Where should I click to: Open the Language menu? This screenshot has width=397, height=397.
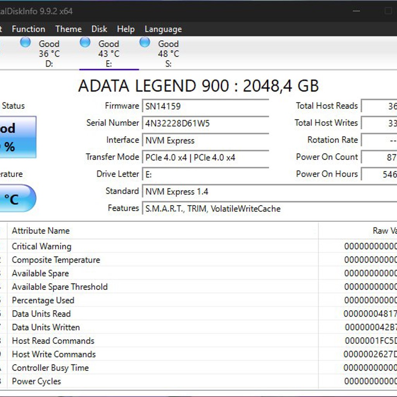[x=163, y=29]
